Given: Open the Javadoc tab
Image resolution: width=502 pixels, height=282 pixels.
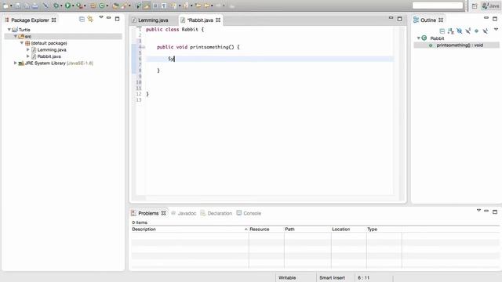Looking at the screenshot, I should tap(184, 213).
